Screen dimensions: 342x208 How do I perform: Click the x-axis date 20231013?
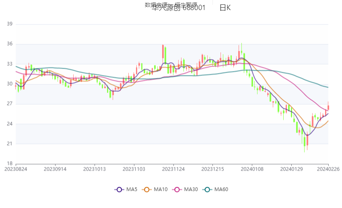click(95, 169)
